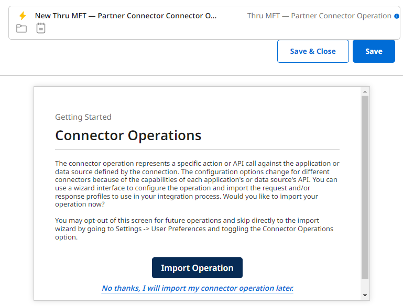
Task: Open the folder location icon
Action: pos(21,28)
